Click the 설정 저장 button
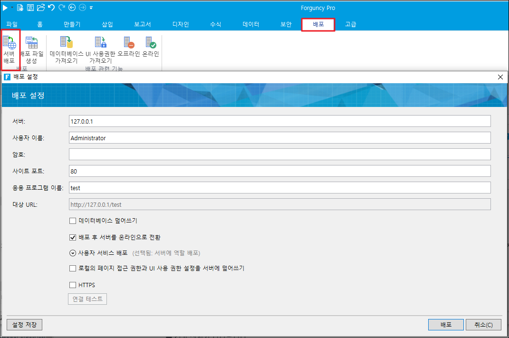Viewport: 509px width, 338px height. click(x=25, y=325)
